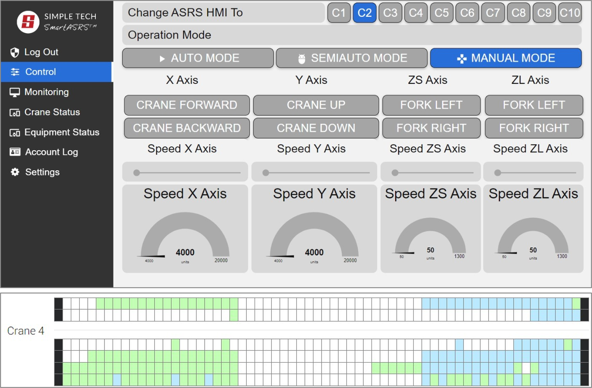Viewport: 592px width, 388px height.
Task: Open the Settings page
Action: pyautogui.click(x=57, y=172)
